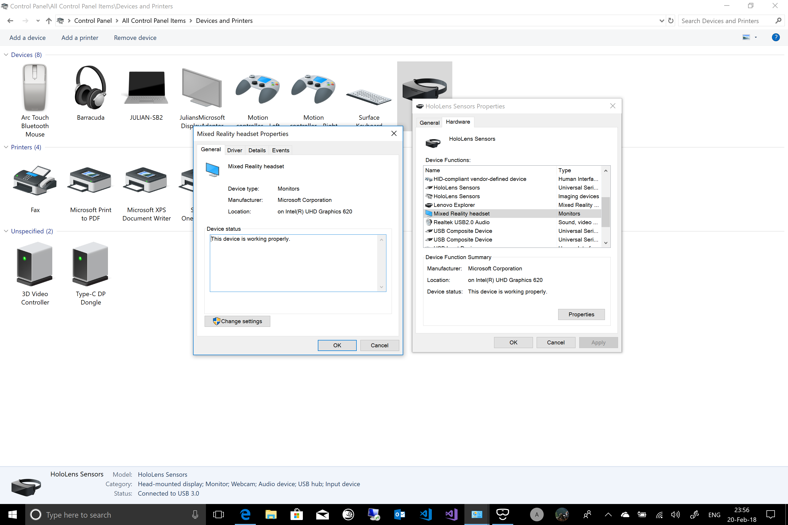Viewport: 788px width, 525px height.
Task: Click the Device Functions list scrollbar thumb
Action: coord(606,212)
